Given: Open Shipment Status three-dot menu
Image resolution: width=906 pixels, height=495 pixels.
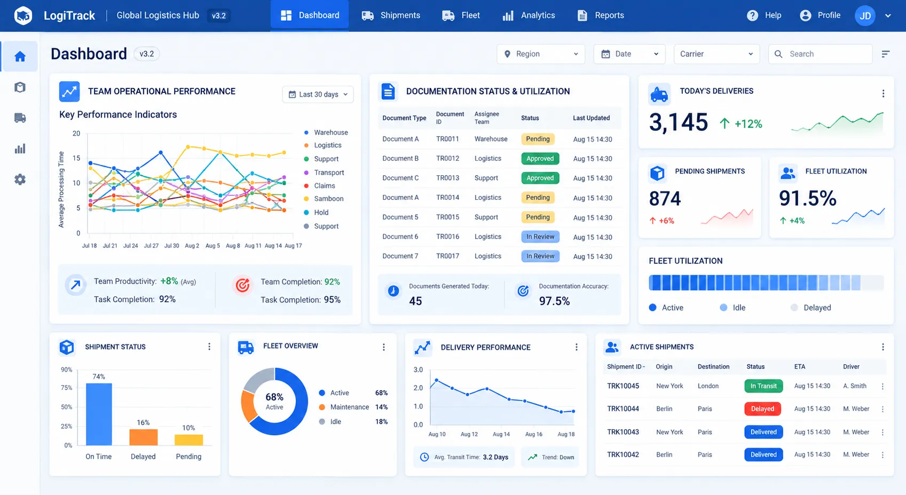Looking at the screenshot, I should pos(209,347).
